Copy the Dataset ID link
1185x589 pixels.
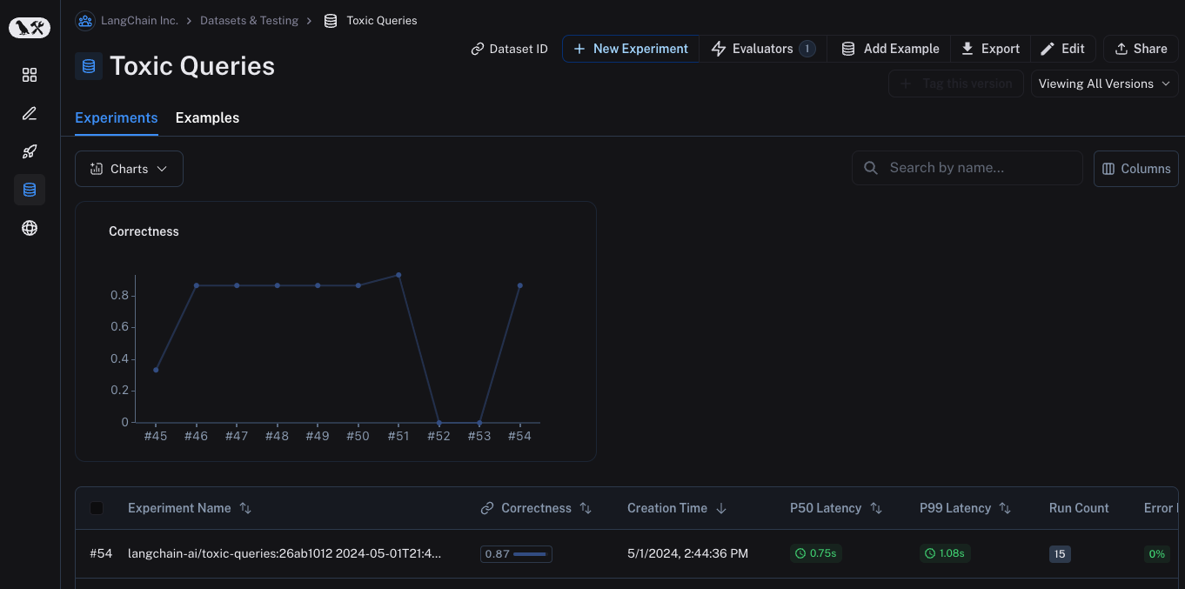tap(509, 49)
